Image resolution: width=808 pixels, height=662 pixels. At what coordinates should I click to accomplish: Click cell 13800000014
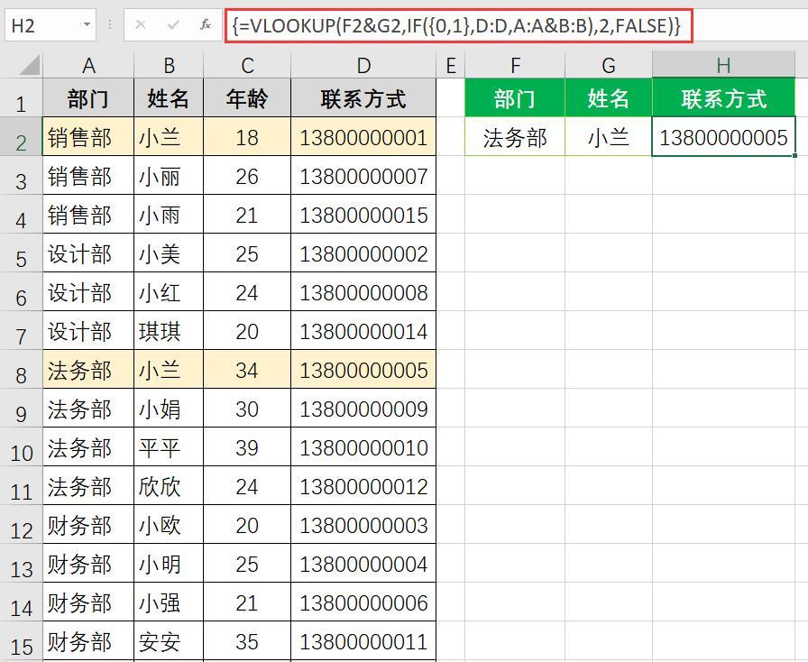(363, 330)
